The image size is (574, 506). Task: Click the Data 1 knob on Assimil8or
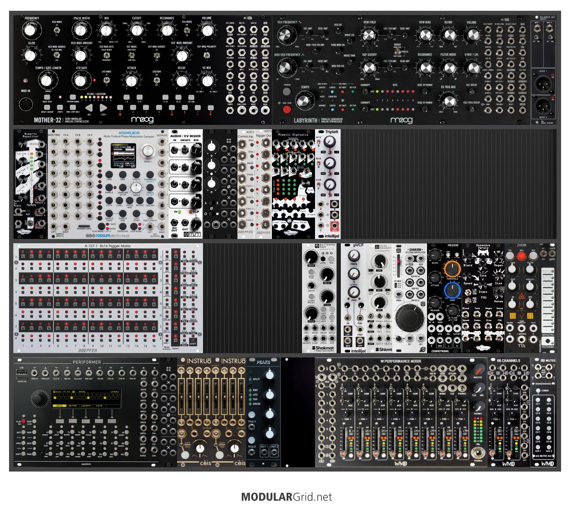(148, 151)
